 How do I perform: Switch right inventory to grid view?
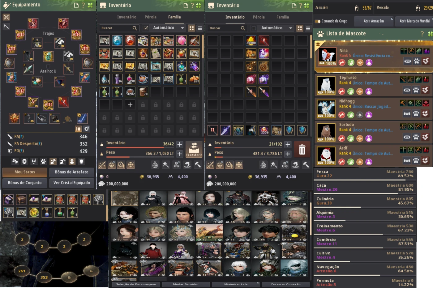tap(300, 28)
